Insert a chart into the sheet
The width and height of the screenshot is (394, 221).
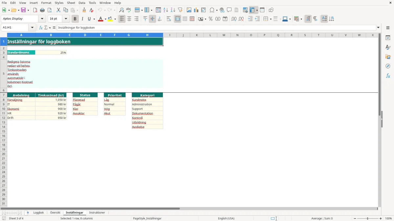[x=196, y=10]
